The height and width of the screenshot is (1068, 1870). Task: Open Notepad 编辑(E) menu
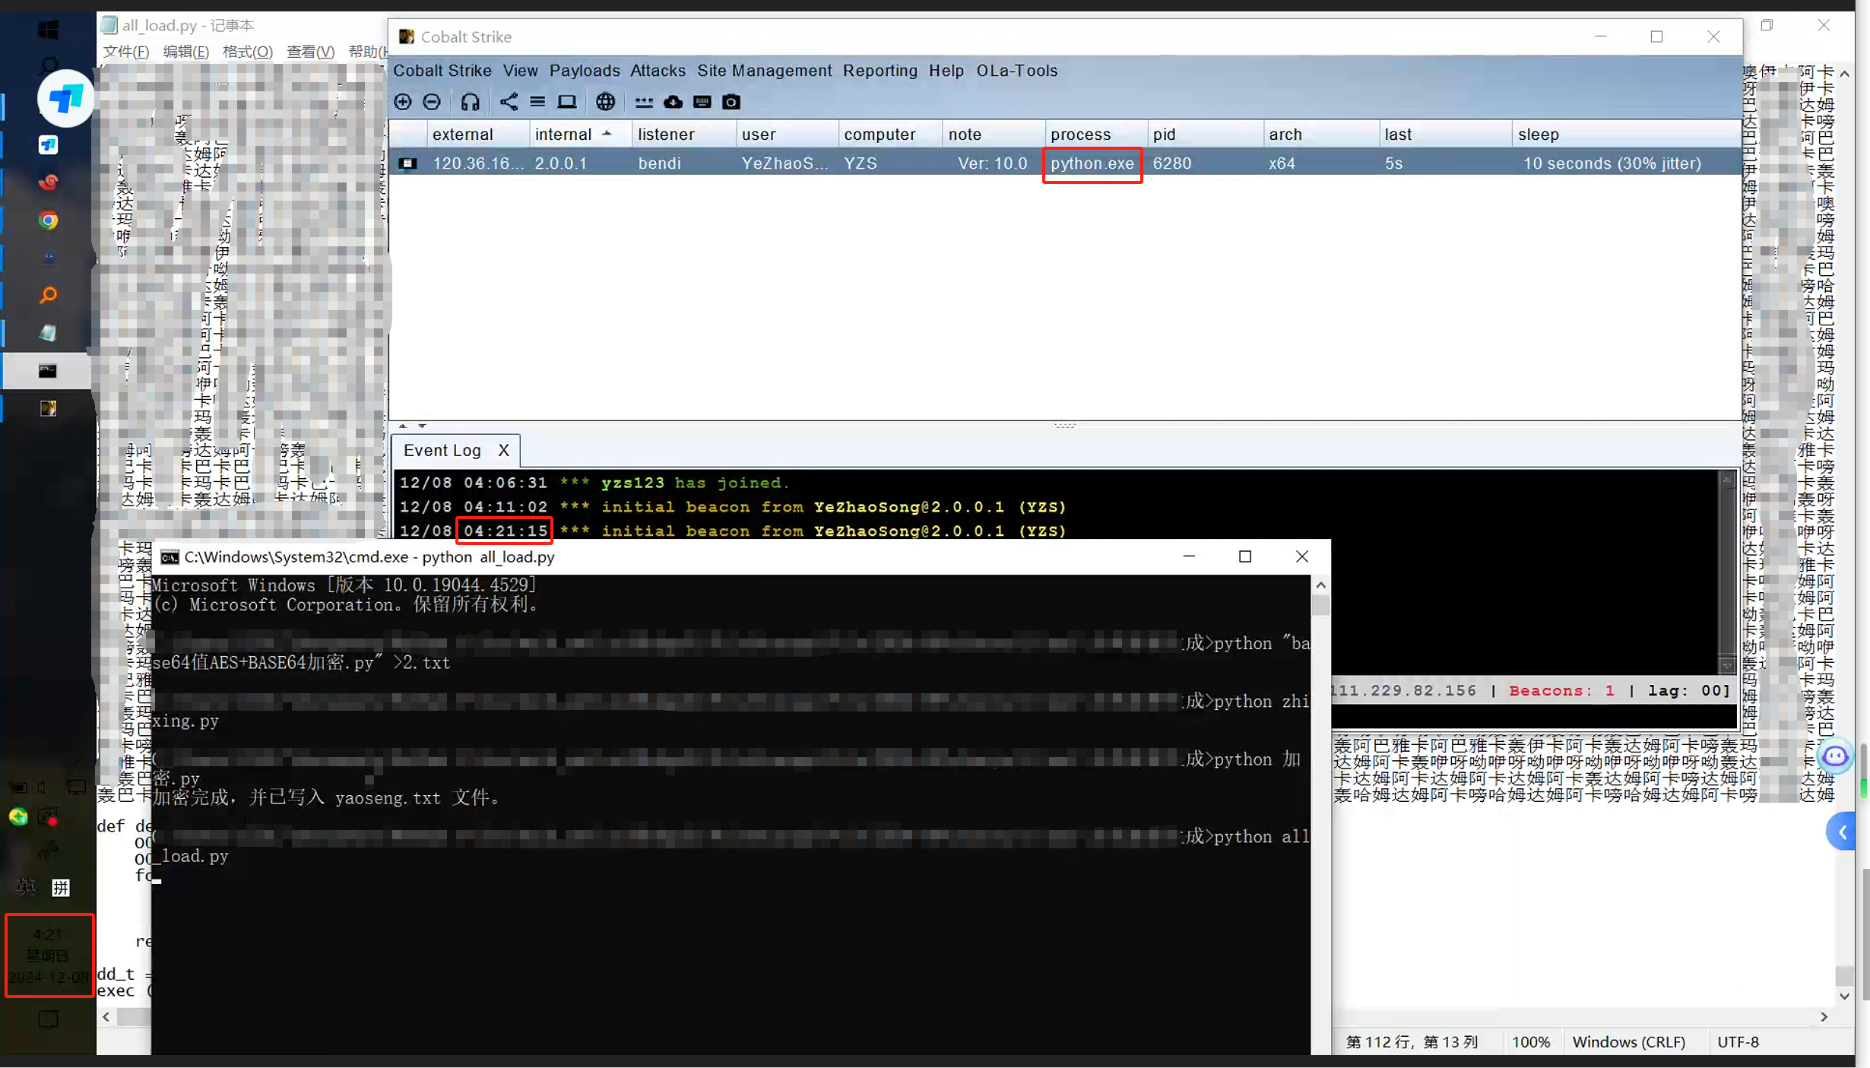(x=186, y=52)
